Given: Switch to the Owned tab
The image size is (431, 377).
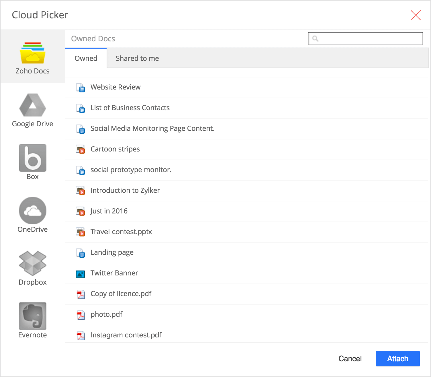Looking at the screenshot, I should [x=86, y=58].
